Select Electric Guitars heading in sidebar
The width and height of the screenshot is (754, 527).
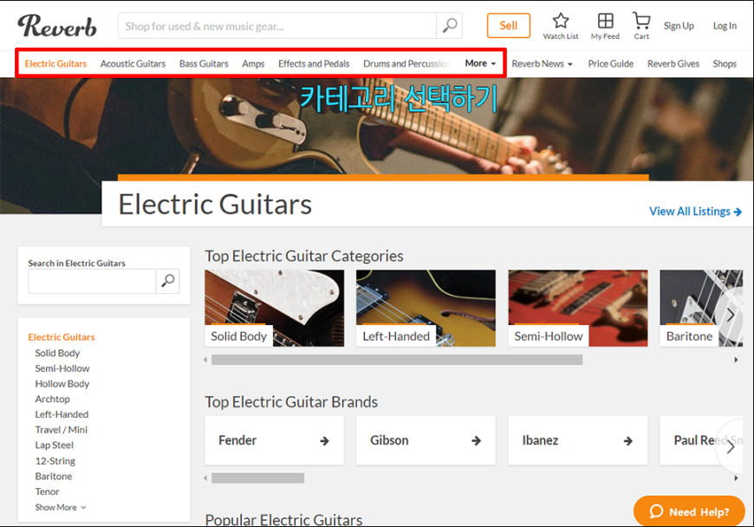(62, 337)
